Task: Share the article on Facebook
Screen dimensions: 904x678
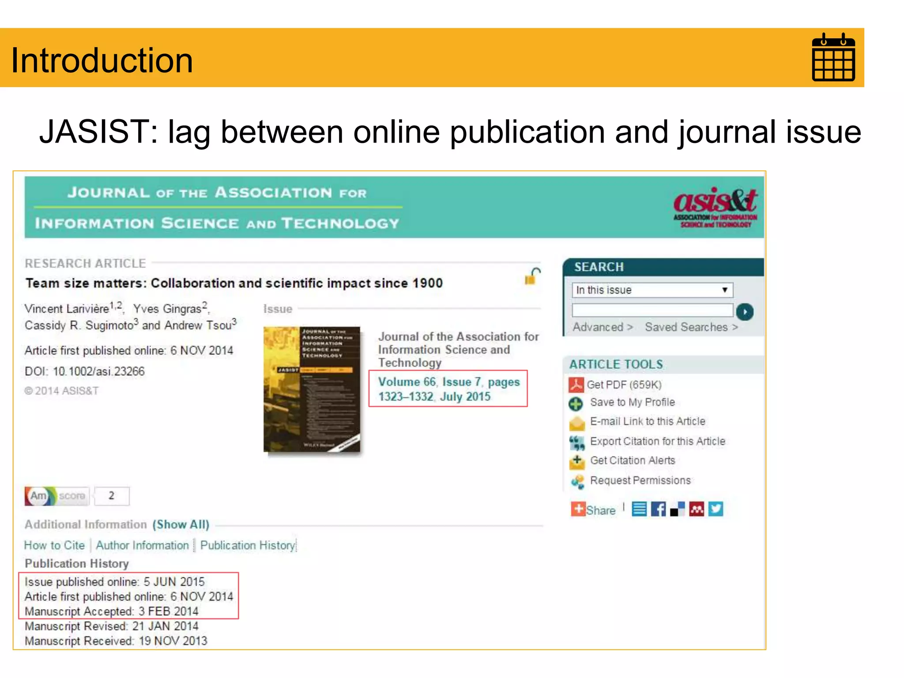Action: (x=658, y=509)
